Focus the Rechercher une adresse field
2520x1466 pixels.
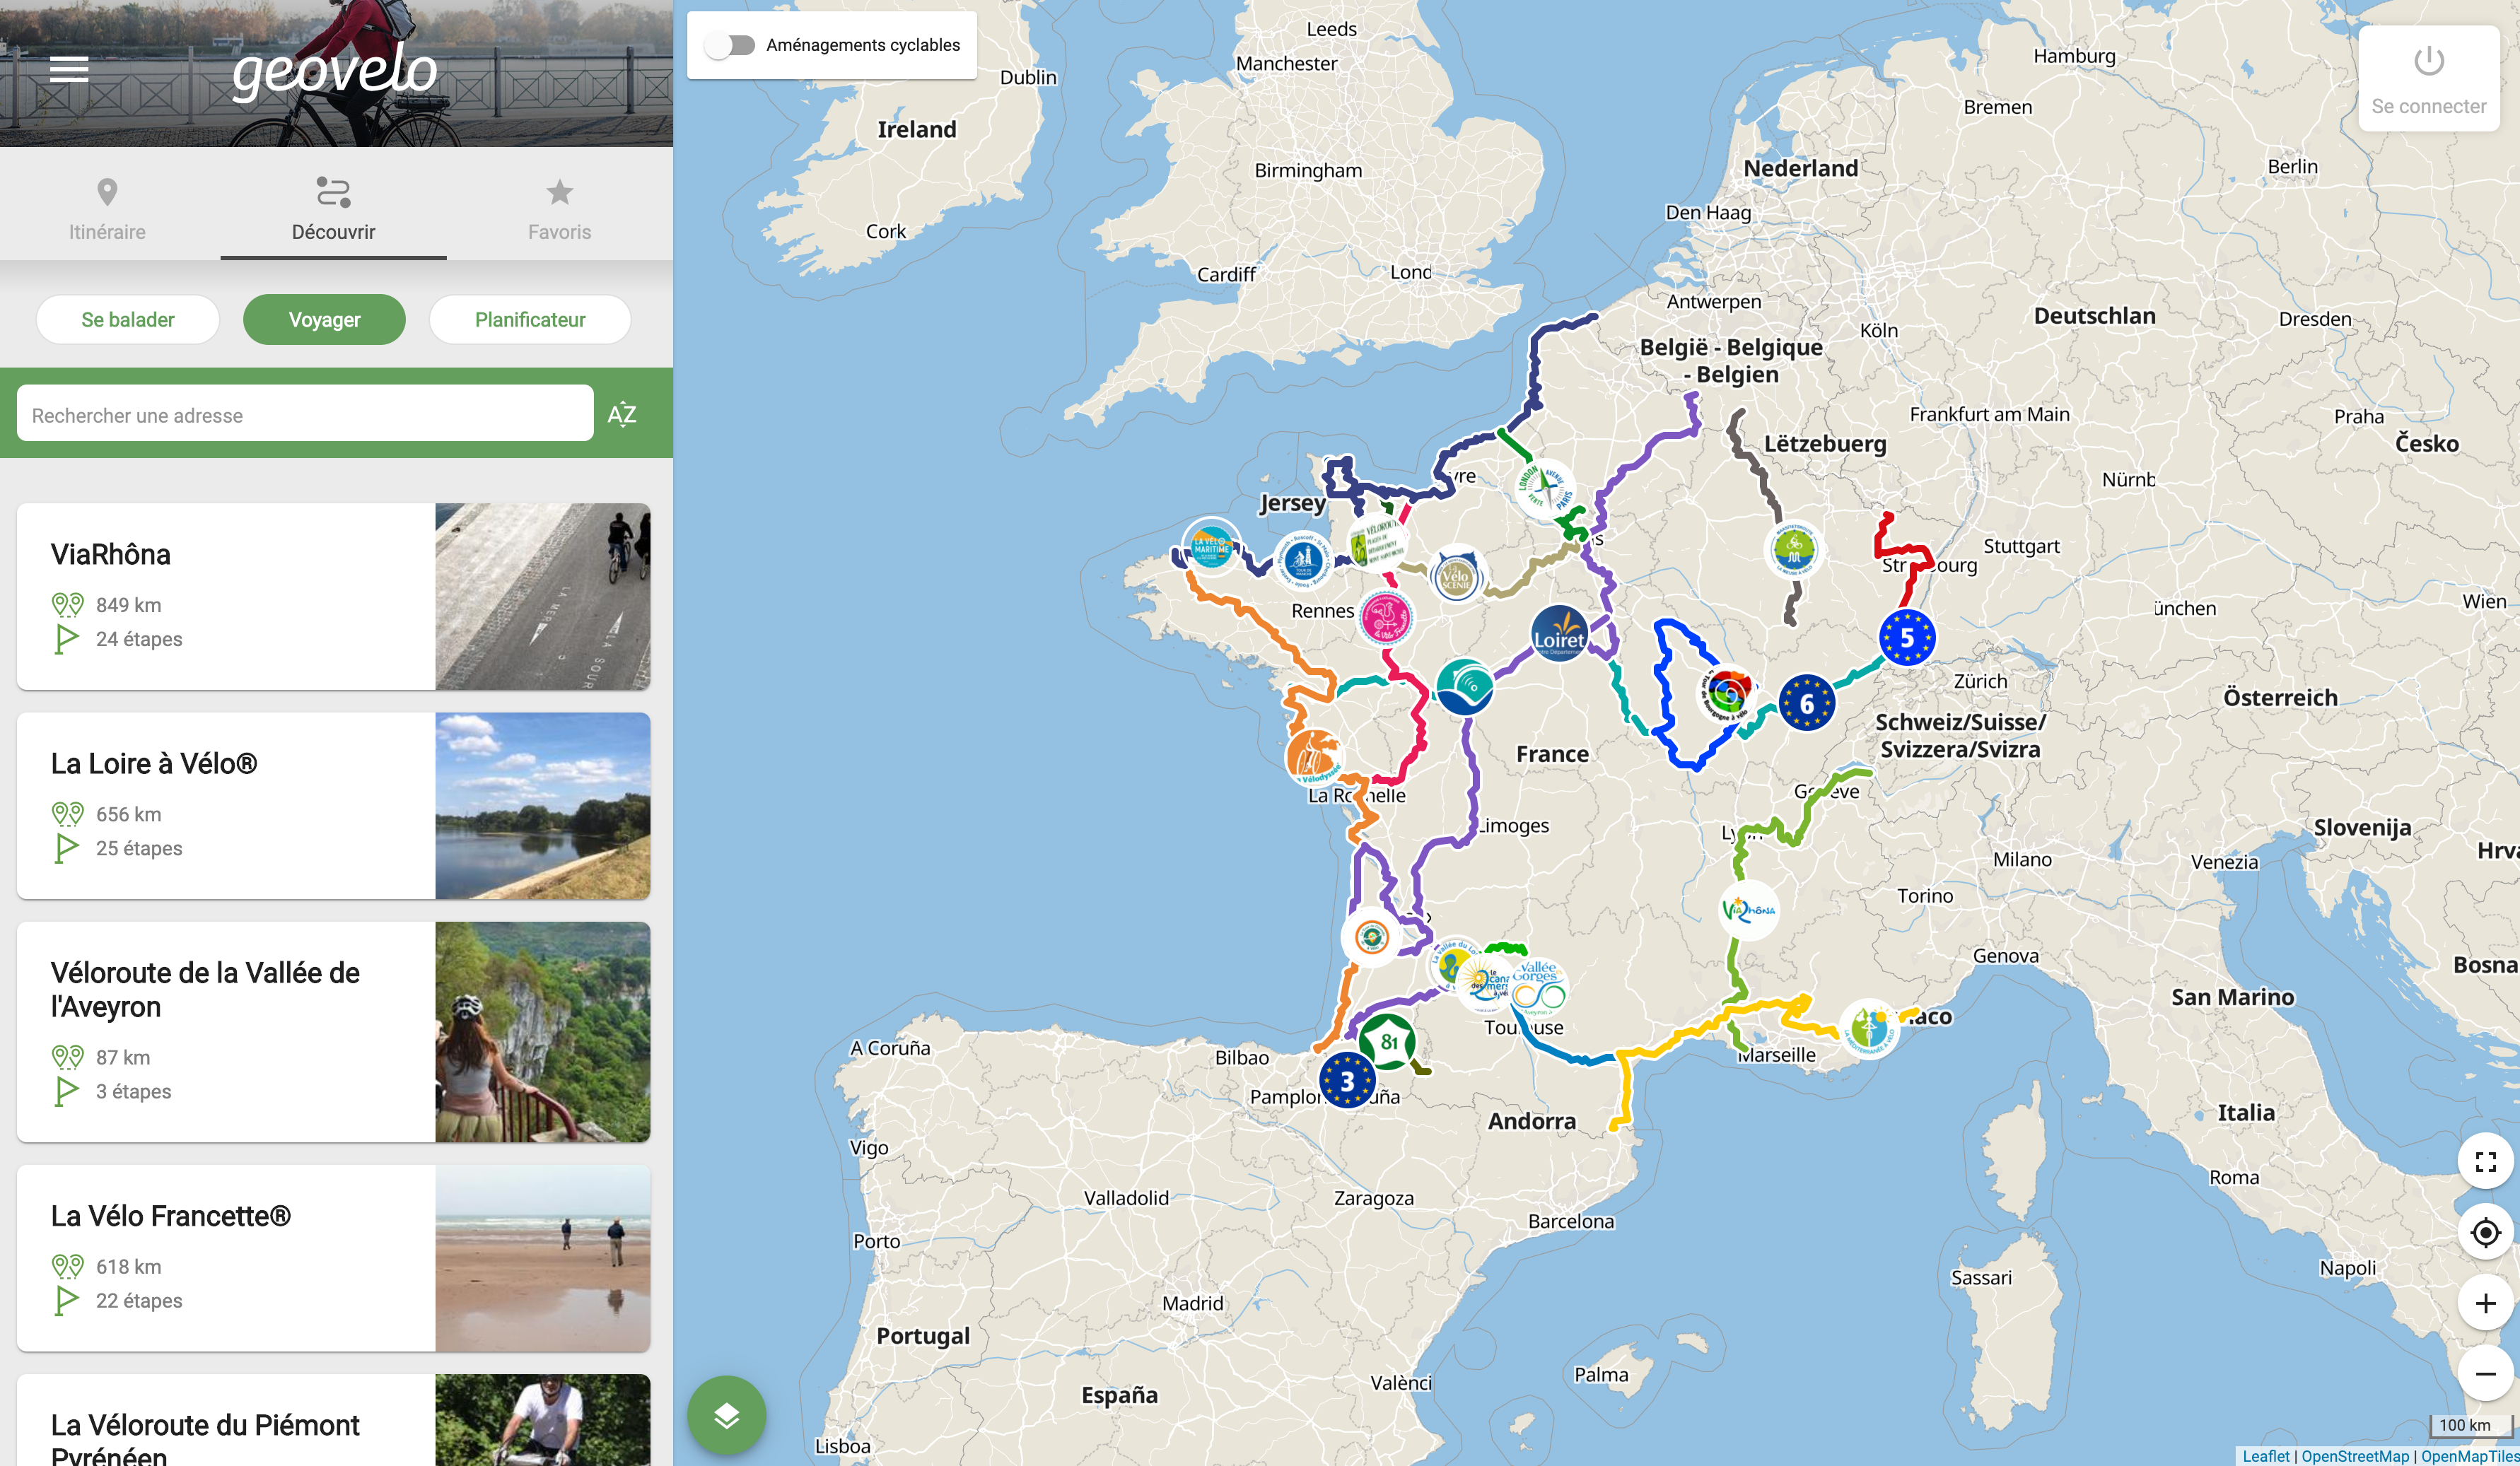tap(305, 415)
